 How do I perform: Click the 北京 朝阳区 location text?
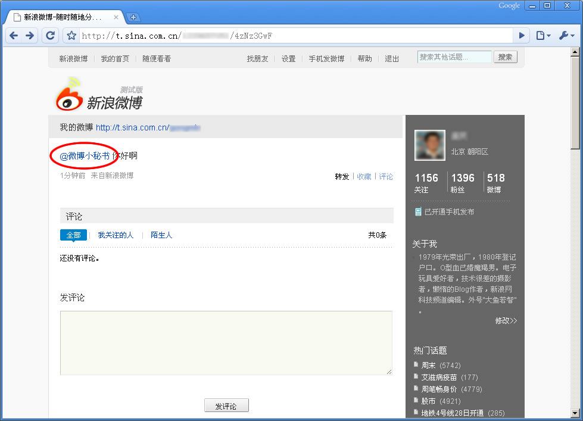[x=470, y=152]
